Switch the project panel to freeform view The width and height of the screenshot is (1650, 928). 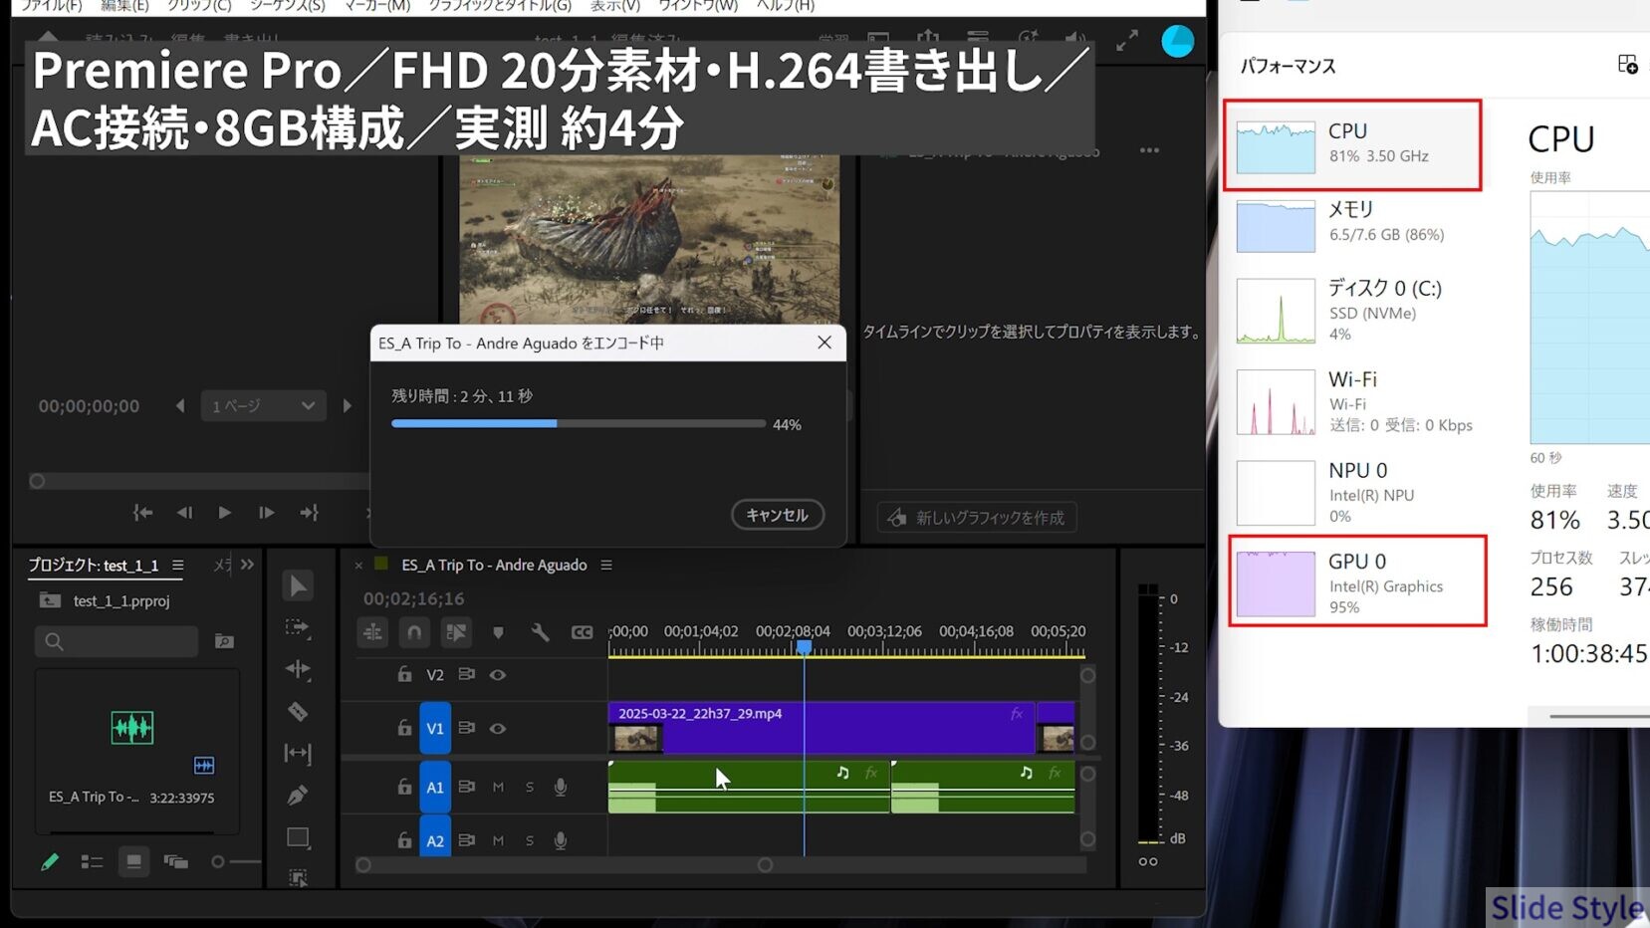175,861
